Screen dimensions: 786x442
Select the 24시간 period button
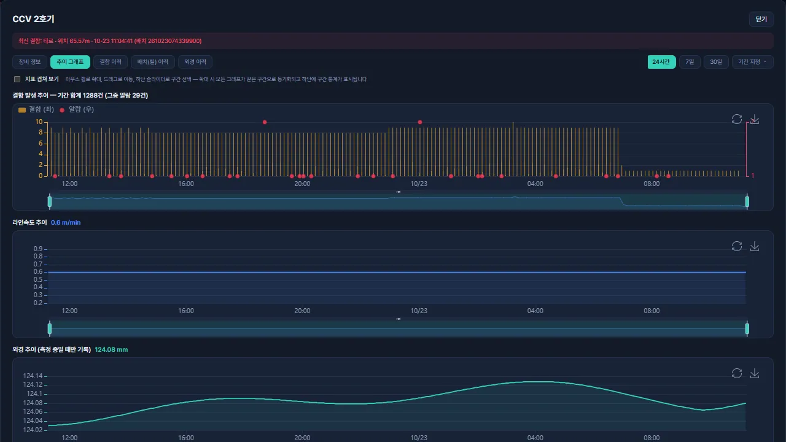point(662,62)
